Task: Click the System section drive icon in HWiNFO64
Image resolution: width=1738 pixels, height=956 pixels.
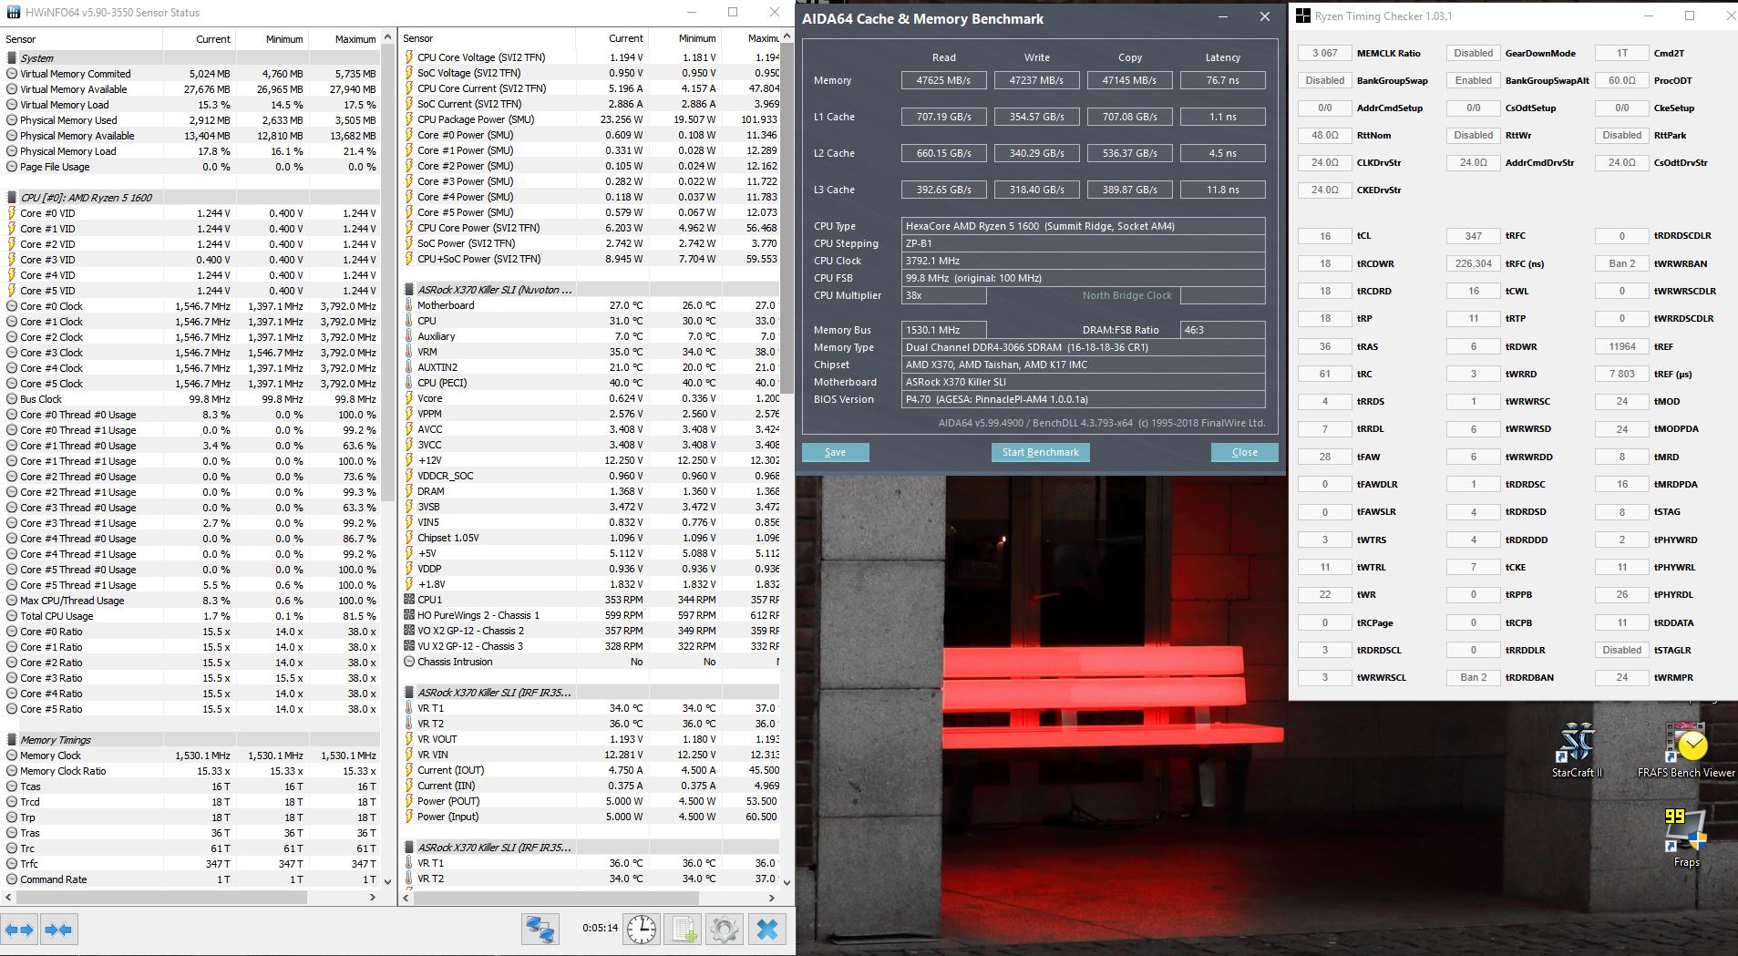Action: click(x=12, y=58)
